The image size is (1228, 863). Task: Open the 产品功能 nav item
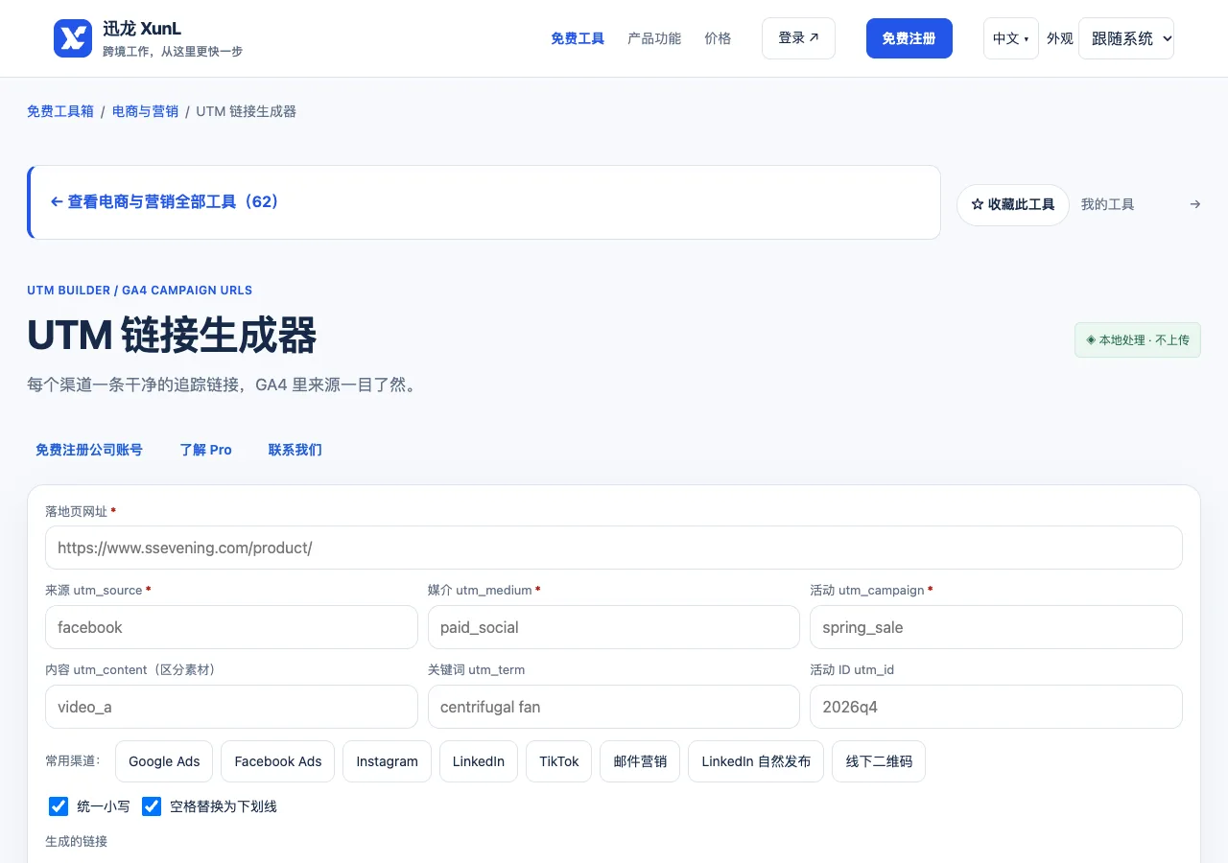(x=654, y=38)
